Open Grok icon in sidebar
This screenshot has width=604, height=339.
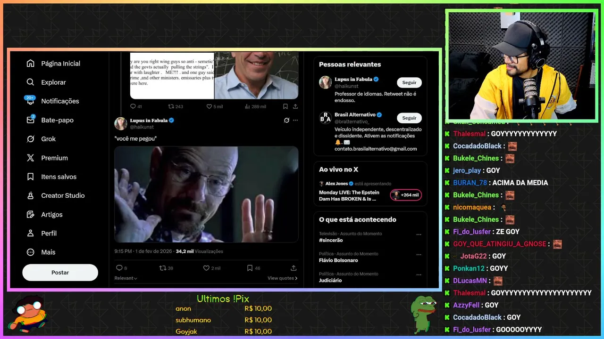31,139
